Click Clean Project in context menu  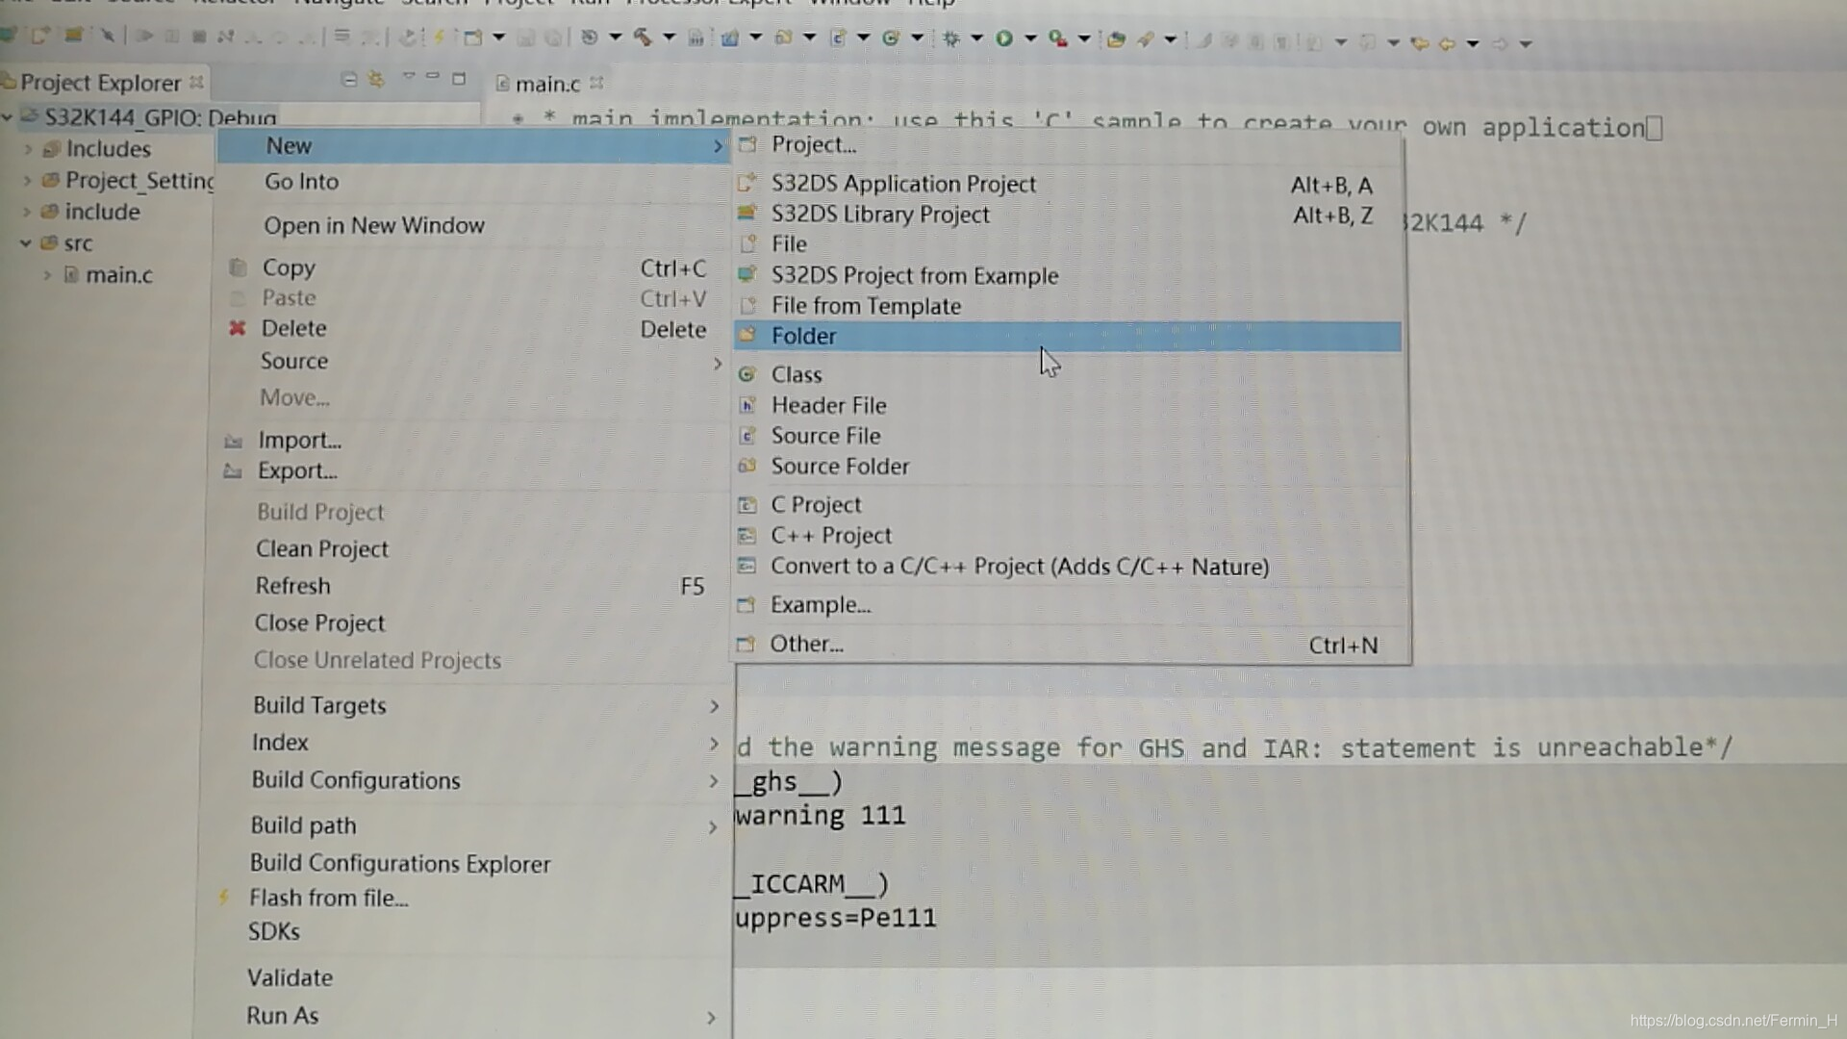coord(470,548)
